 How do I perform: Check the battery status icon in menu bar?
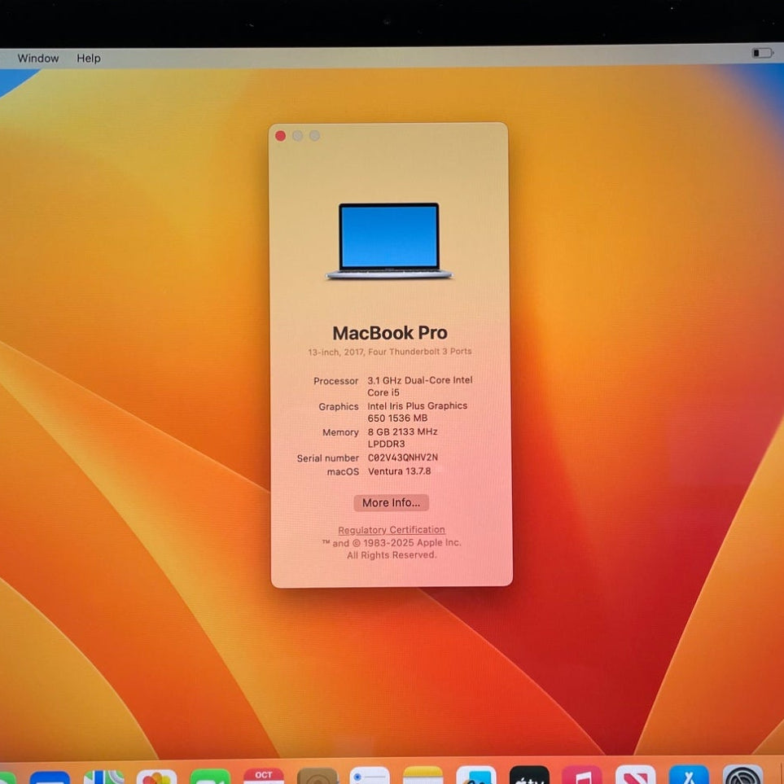pyautogui.click(x=762, y=53)
